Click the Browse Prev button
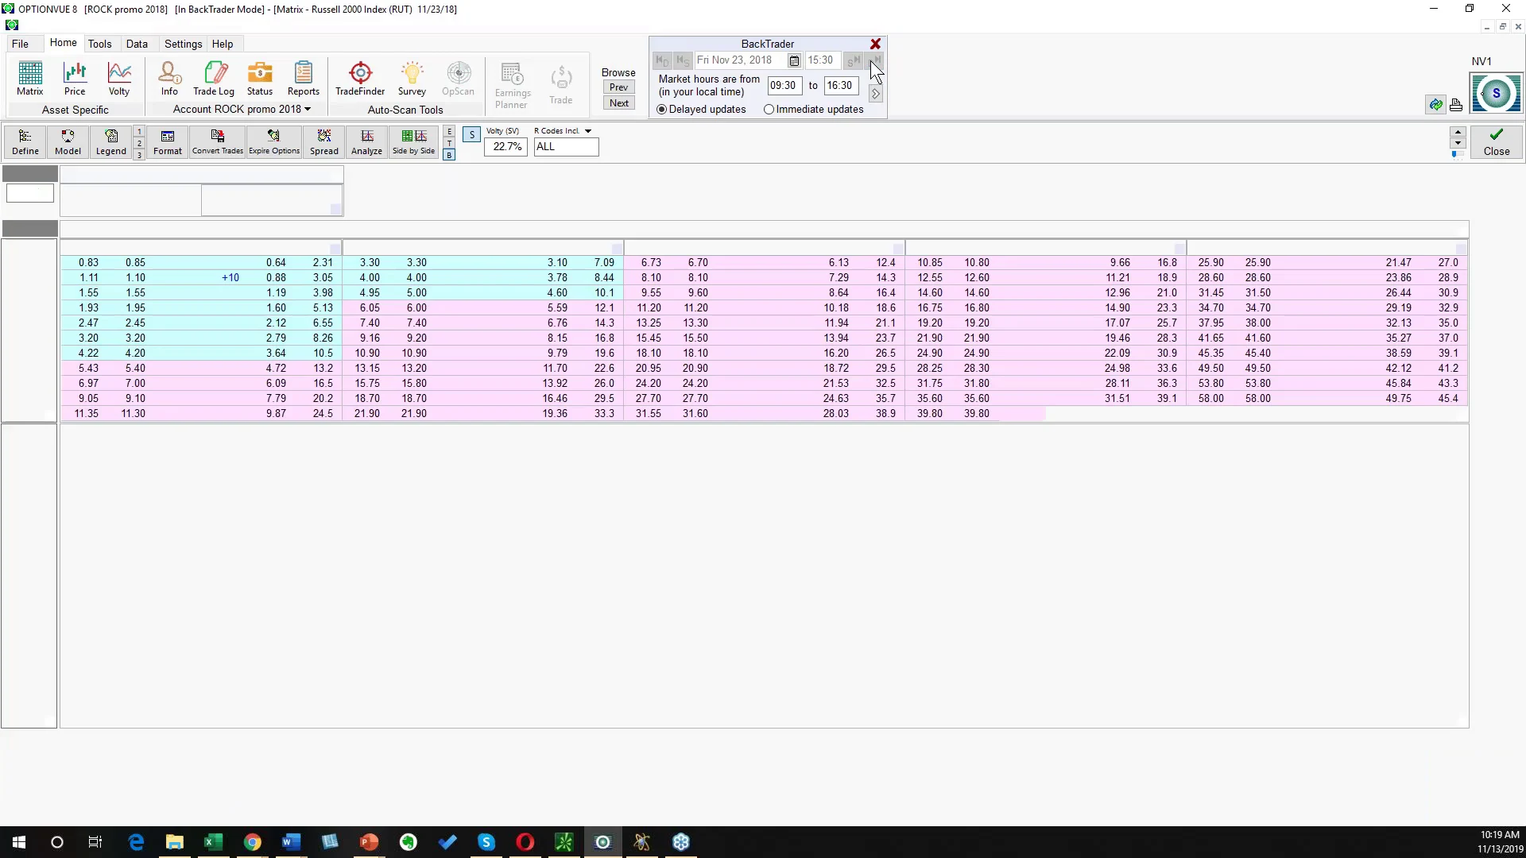 tap(619, 87)
